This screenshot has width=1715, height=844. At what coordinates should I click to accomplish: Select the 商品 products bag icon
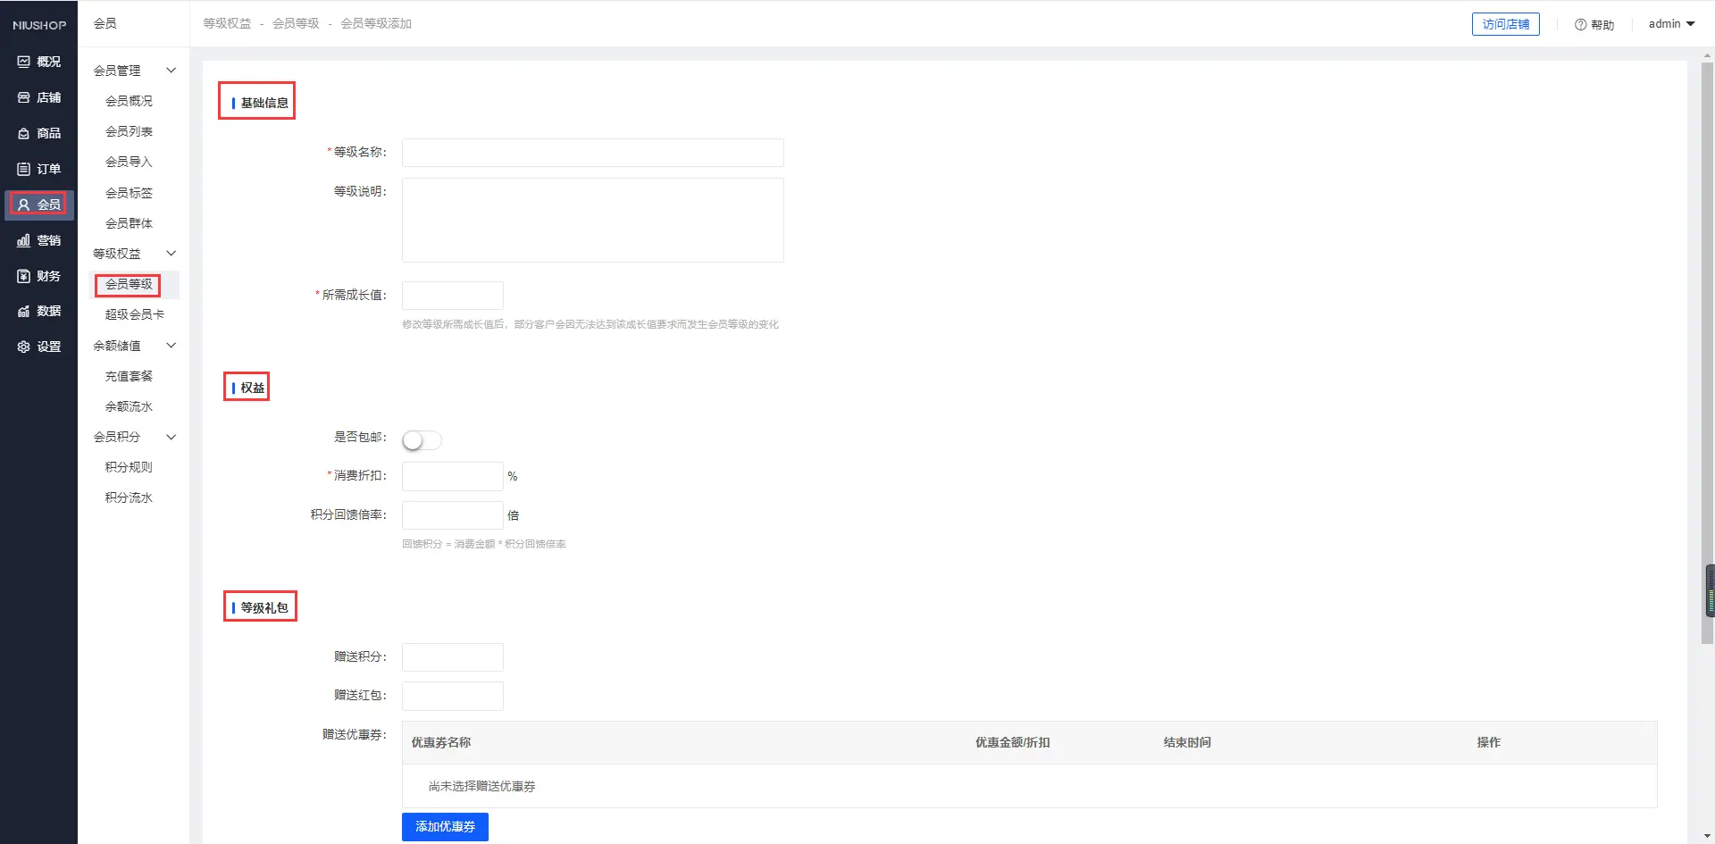coord(24,133)
